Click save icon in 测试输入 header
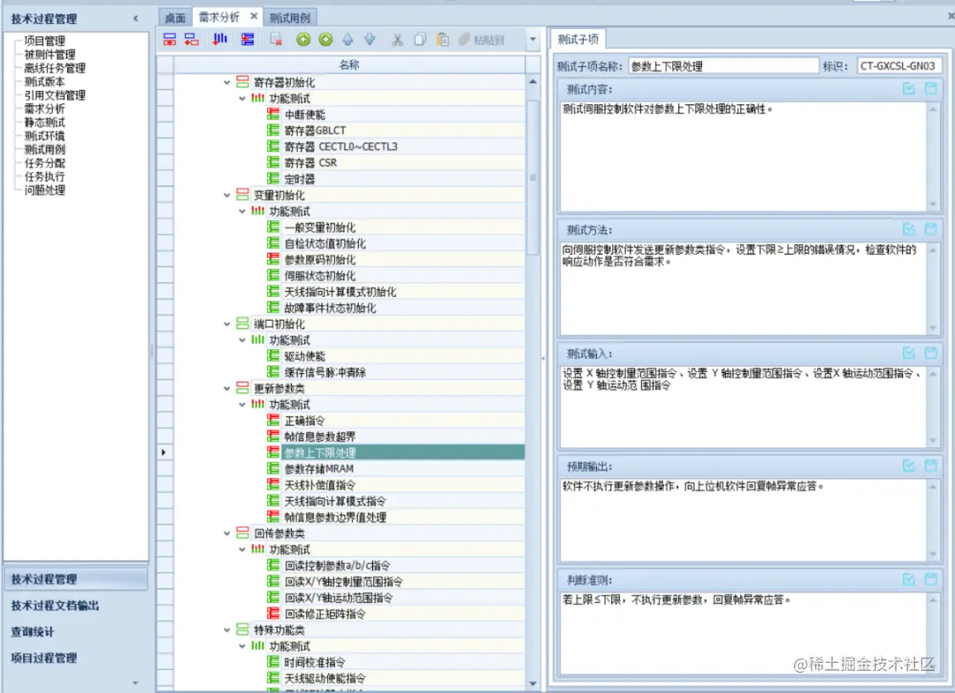Screen dimensions: 955x693 click(x=930, y=354)
